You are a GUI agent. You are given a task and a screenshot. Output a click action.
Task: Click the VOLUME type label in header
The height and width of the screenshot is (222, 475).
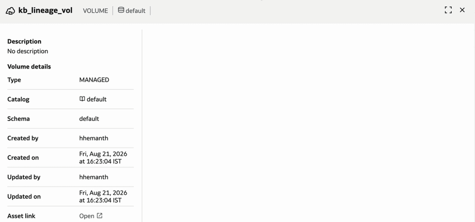(x=95, y=11)
